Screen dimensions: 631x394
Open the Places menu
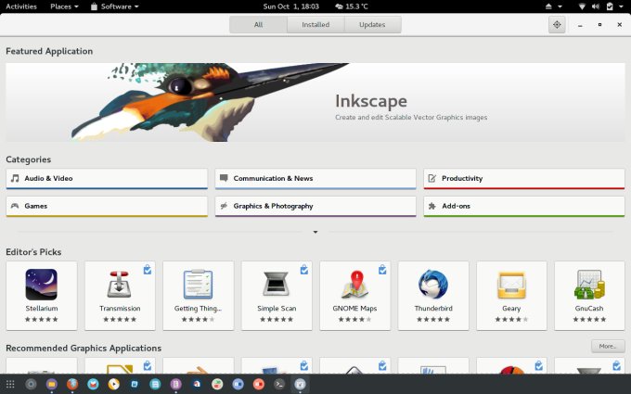[64, 6]
